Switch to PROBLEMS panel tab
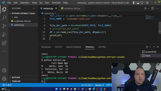The width and height of the screenshot is (161, 91). 46,47
